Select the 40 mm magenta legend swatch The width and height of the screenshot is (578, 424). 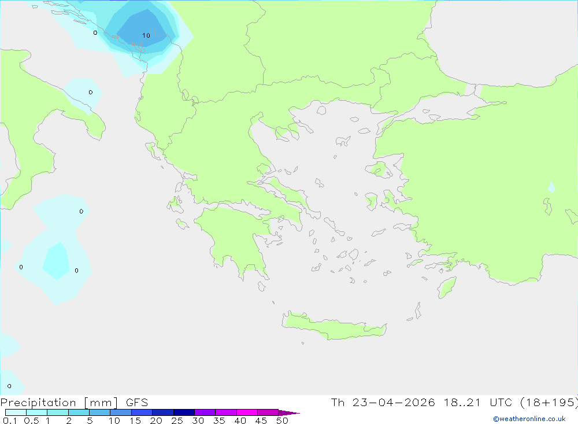pos(247,412)
